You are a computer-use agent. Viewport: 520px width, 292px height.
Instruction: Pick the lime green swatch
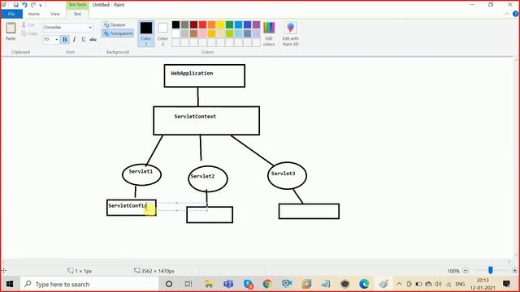[x=229, y=33]
